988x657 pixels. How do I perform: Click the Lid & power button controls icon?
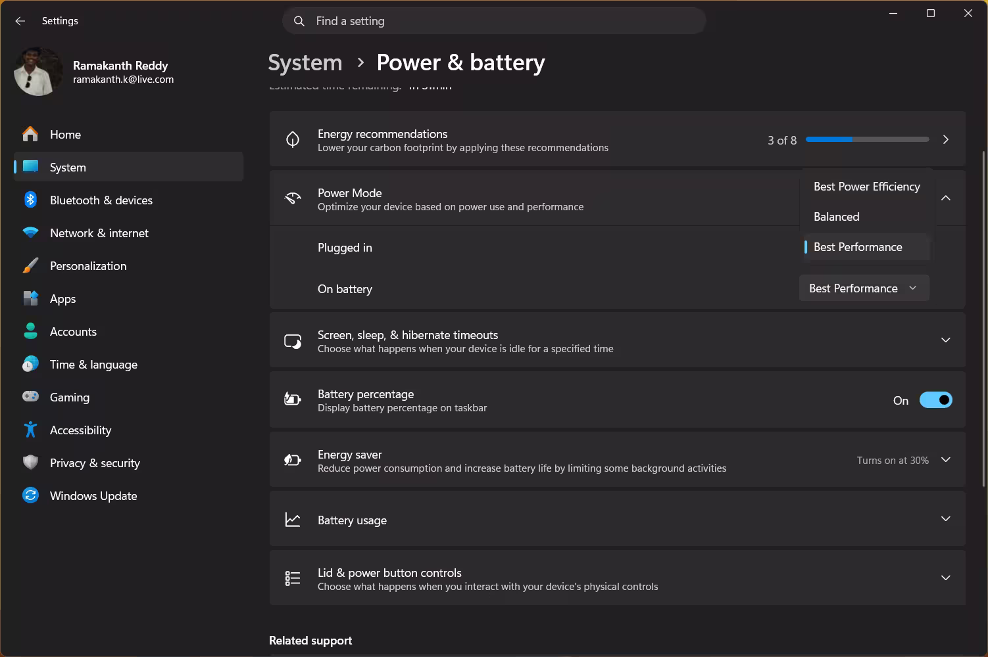[x=293, y=578]
